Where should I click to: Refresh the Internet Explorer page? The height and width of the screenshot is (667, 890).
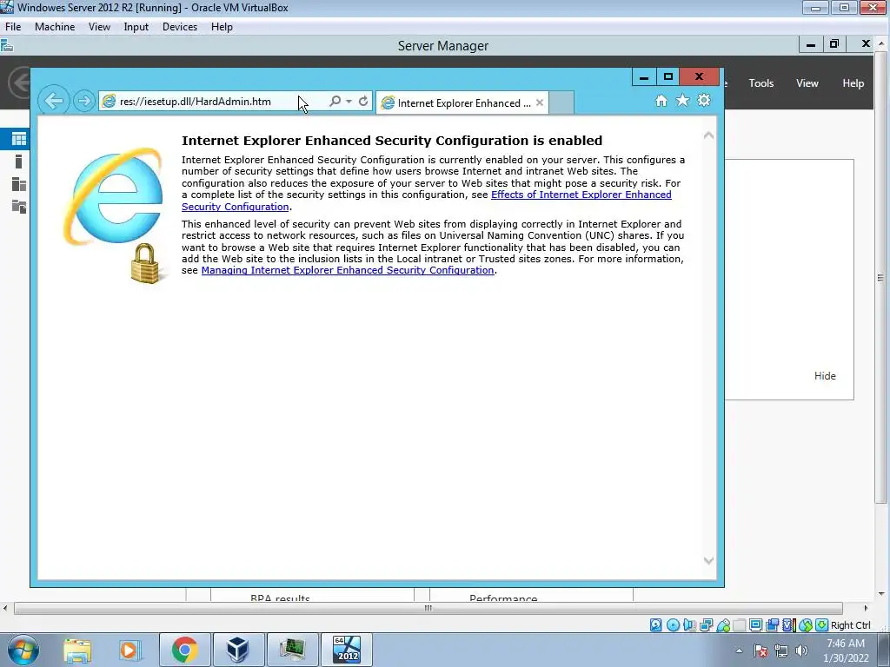(363, 101)
